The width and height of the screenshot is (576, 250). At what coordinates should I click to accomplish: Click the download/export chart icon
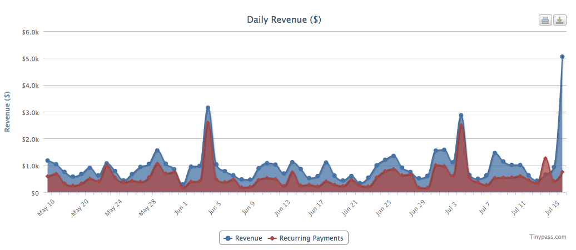(559, 20)
